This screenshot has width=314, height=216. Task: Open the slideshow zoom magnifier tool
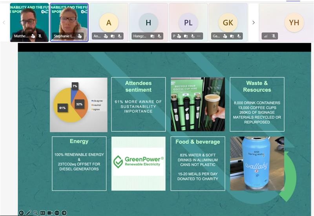(x=35, y=213)
